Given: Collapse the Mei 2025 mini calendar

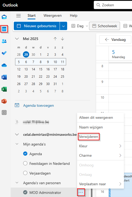Looking at the screenshot, I should [17, 38].
